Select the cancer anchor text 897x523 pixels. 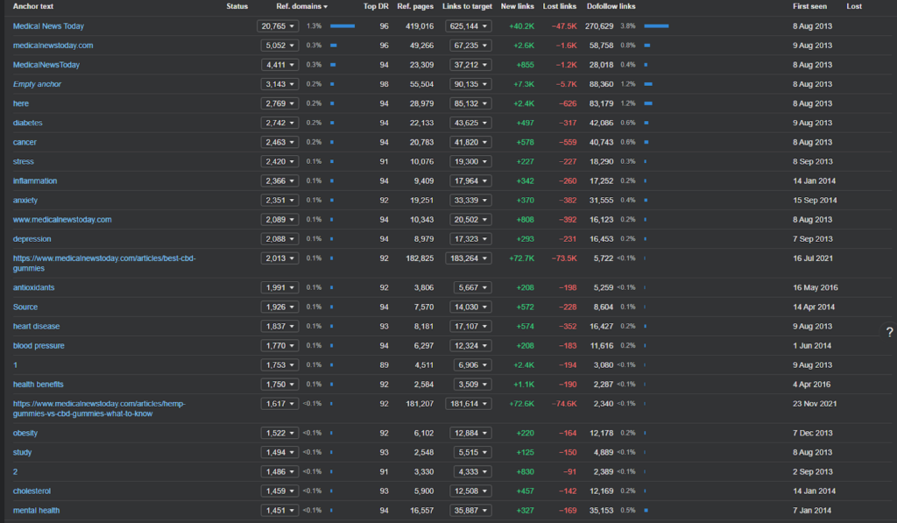25,142
